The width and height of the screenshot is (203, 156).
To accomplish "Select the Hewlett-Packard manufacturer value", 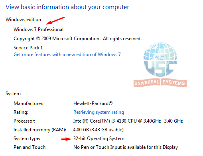I will click(93, 103).
